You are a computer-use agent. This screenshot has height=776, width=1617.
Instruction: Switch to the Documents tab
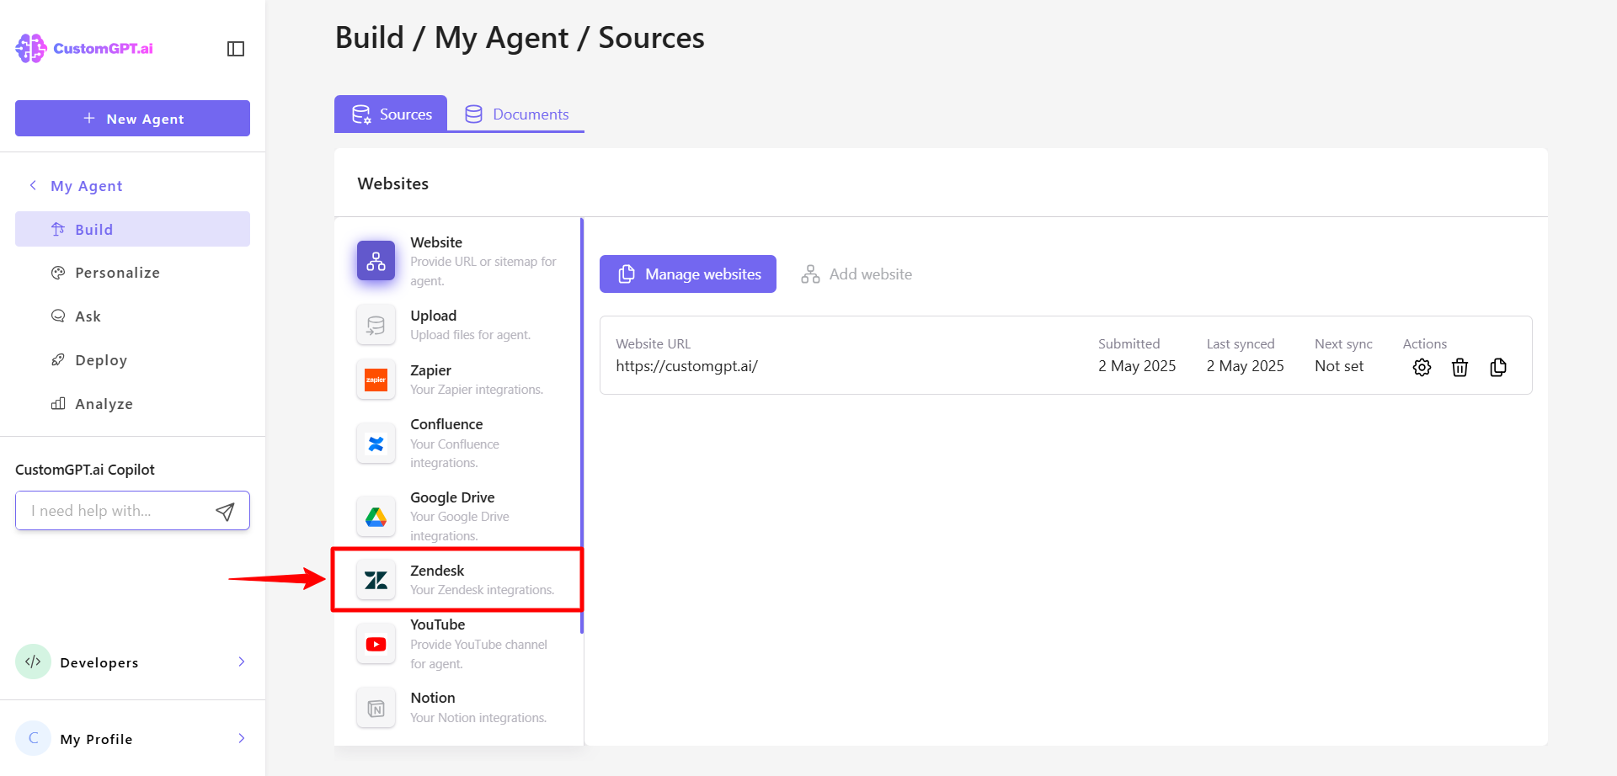click(x=516, y=114)
